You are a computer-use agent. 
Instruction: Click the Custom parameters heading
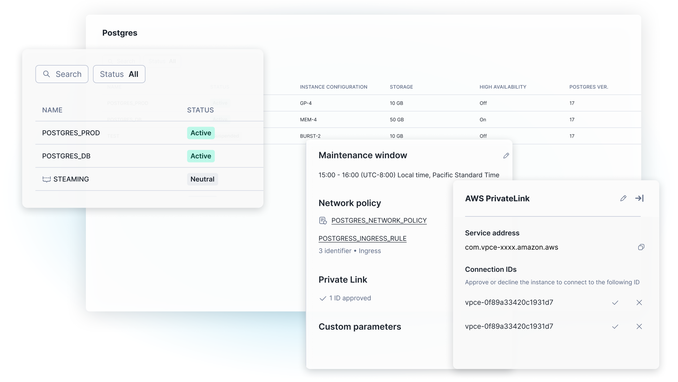click(360, 327)
